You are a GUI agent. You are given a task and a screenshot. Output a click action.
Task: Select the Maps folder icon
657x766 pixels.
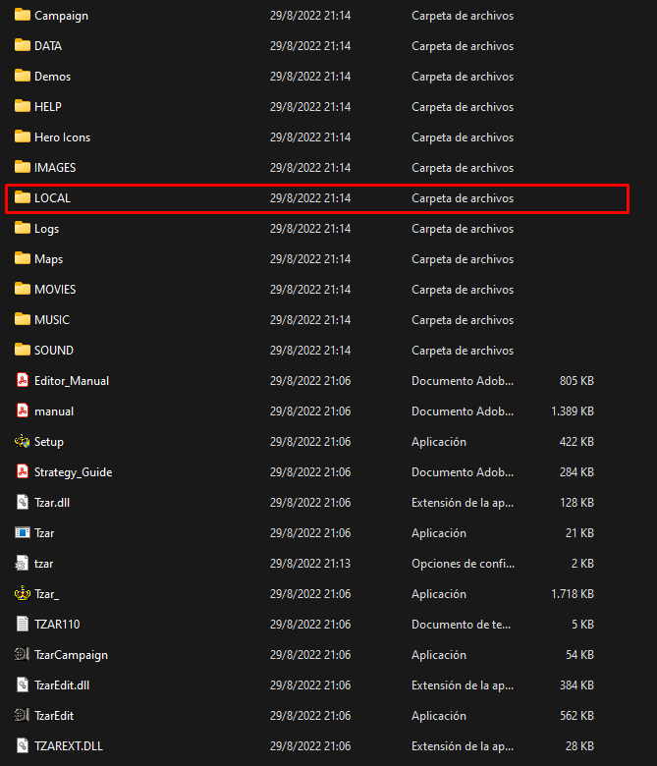pyautogui.click(x=23, y=258)
